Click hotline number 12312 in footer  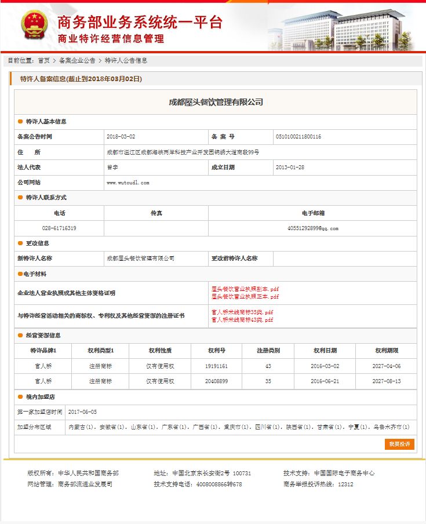coord(345,485)
